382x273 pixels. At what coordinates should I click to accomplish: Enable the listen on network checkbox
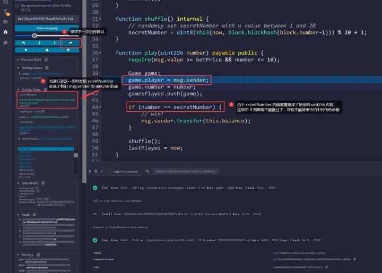110,171
